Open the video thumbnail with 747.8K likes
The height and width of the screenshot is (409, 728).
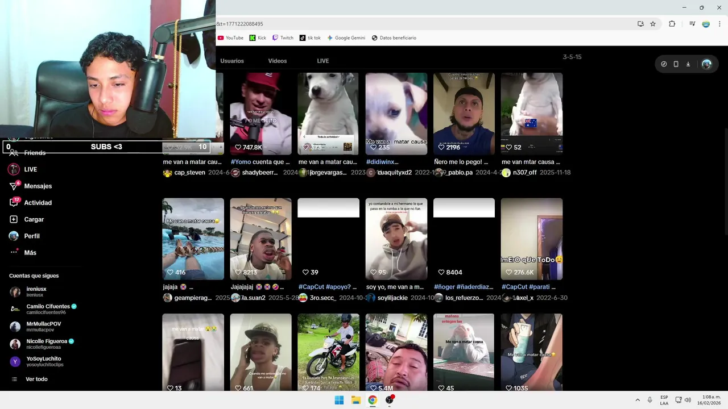click(260, 114)
